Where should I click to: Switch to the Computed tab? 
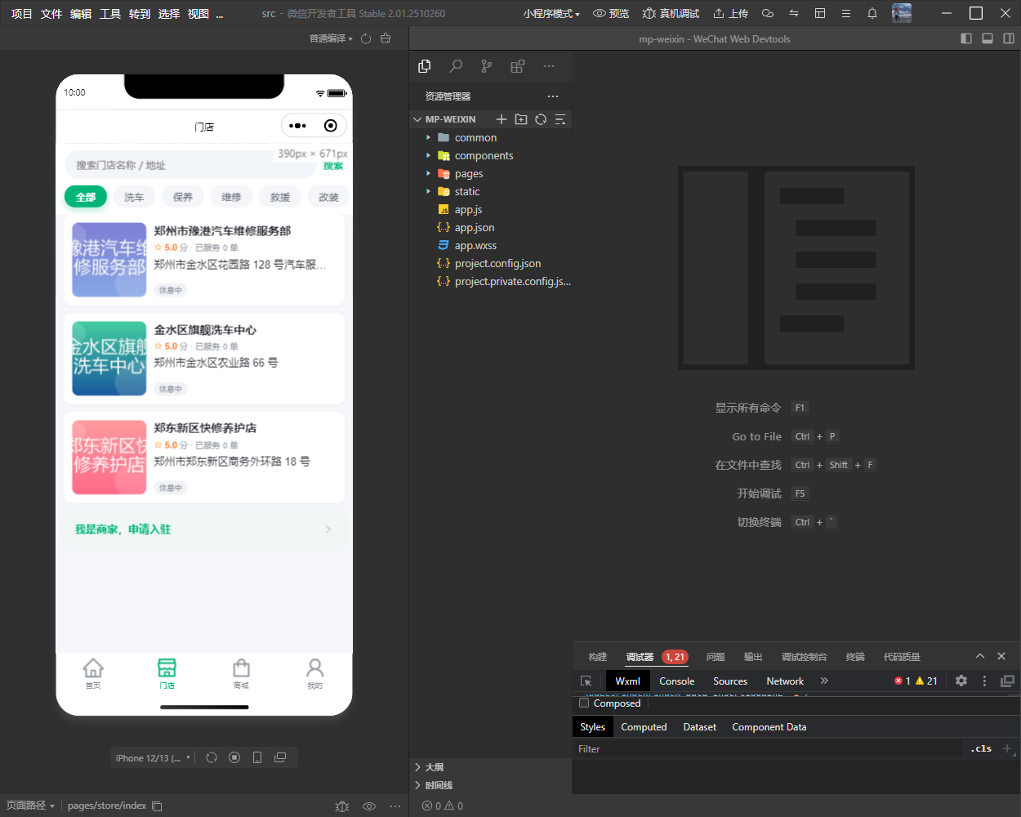(644, 726)
